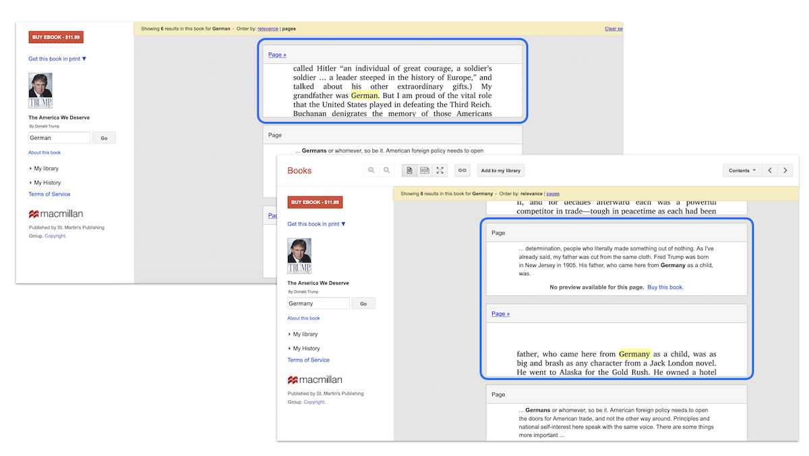This screenshot has width=809, height=456.
Task: Enter full screen mode icon
Action: (x=440, y=171)
